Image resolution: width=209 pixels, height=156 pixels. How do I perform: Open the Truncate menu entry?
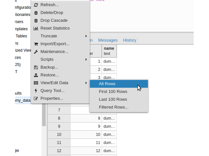(60, 36)
